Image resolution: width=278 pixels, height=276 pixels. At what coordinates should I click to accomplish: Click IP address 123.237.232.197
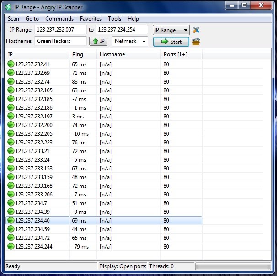tap(34, 117)
